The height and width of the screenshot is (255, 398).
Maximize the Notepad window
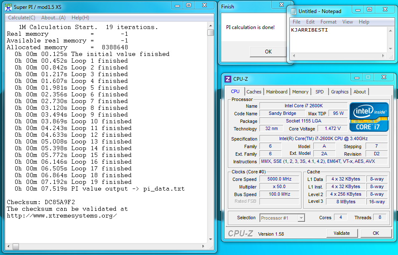(369, 10)
